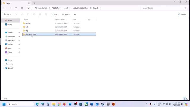Click the Delete trash icon
190x107 pixels.
[46, 15]
